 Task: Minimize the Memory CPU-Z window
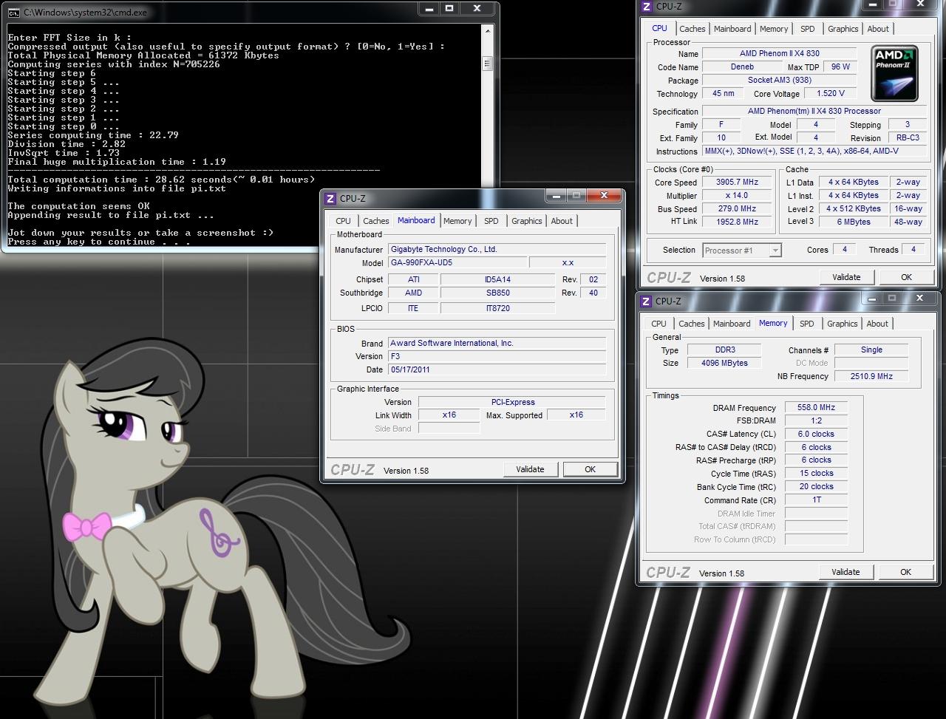point(872,298)
